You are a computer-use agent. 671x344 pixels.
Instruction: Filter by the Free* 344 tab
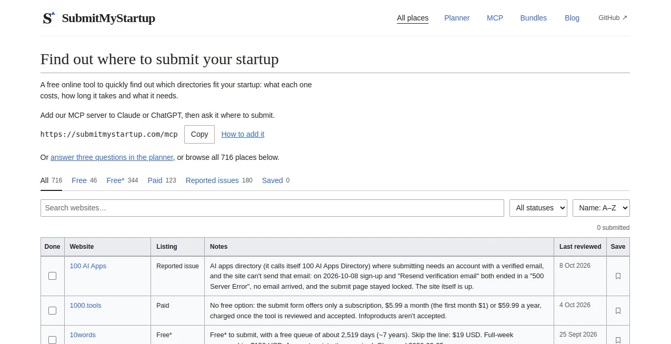tap(122, 180)
